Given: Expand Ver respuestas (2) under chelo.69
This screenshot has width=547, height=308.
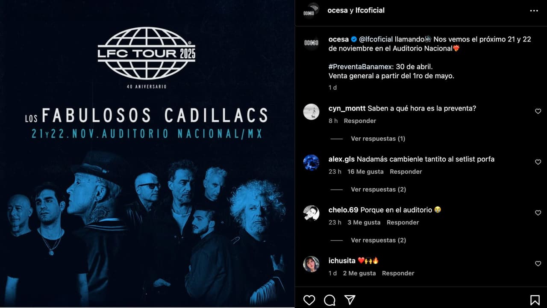Looking at the screenshot, I should click(378, 240).
